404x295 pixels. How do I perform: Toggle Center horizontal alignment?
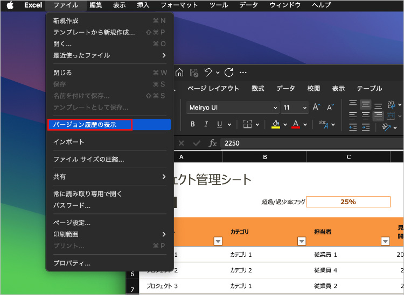point(366,116)
